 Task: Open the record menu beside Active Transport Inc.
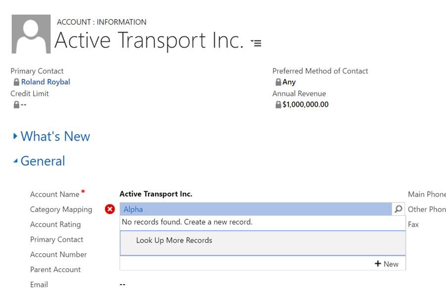(x=256, y=43)
